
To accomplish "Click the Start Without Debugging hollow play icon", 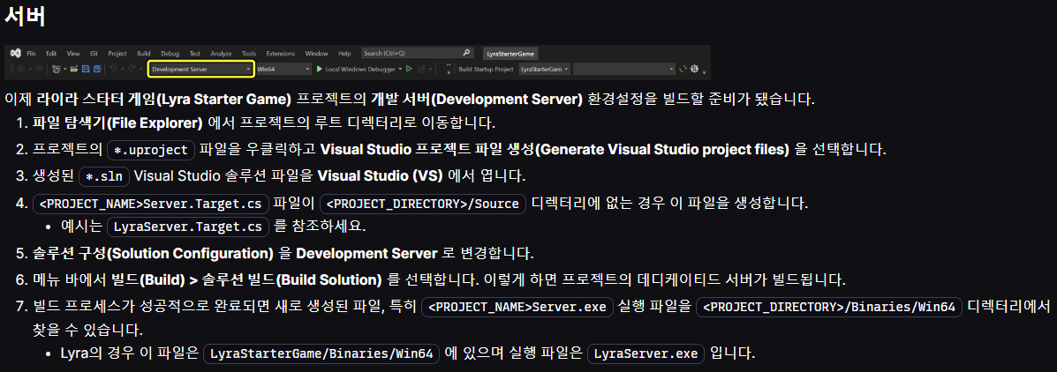I will [x=409, y=69].
